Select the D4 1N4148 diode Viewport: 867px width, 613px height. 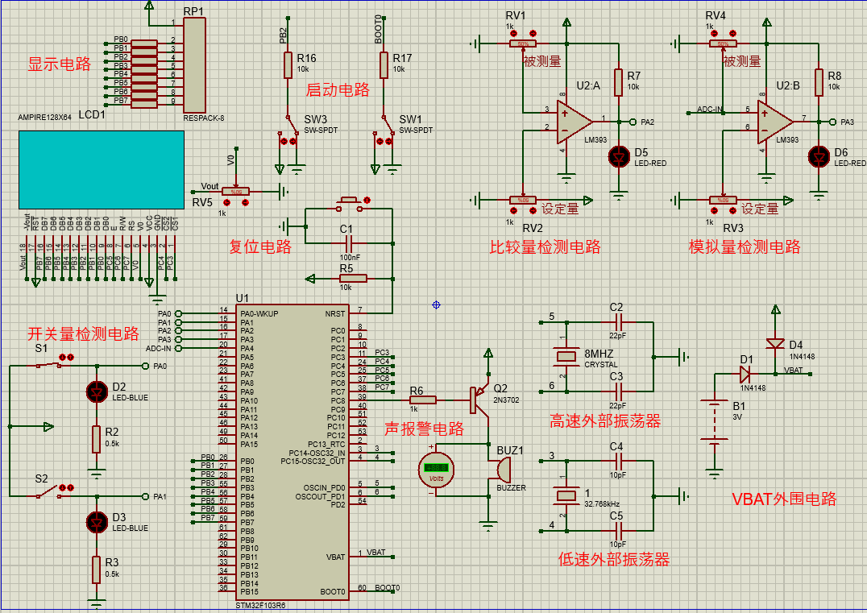pos(775,343)
